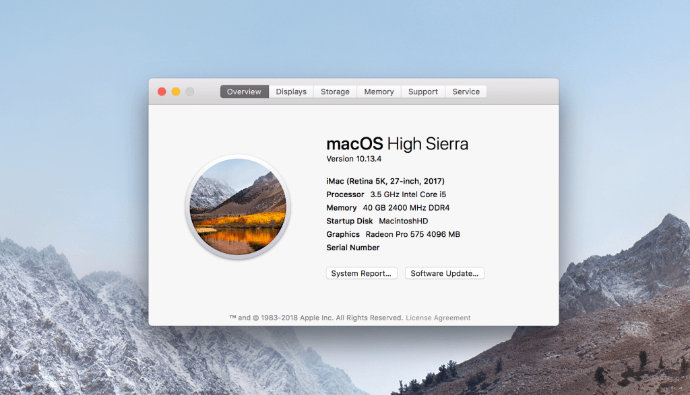Open System Report
Viewport: 690px width, 395px height.
coord(362,273)
